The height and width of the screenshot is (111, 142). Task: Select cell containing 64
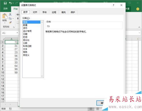[x=11, y=66]
